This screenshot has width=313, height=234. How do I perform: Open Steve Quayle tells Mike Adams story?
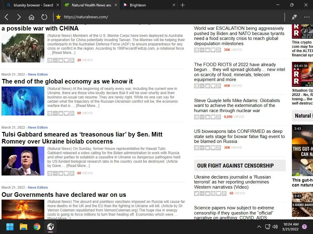tap(237, 105)
